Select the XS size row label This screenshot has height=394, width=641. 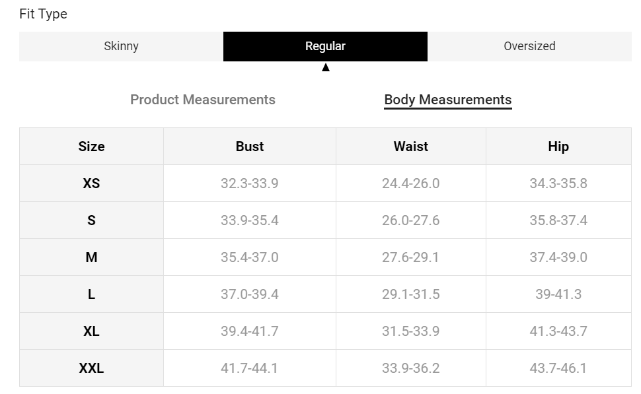[x=91, y=183]
